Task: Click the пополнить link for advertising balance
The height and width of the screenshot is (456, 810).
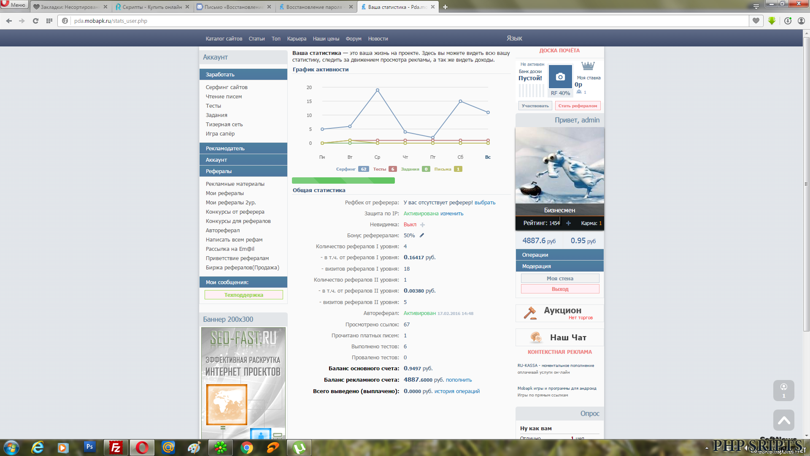Action: 459,380
